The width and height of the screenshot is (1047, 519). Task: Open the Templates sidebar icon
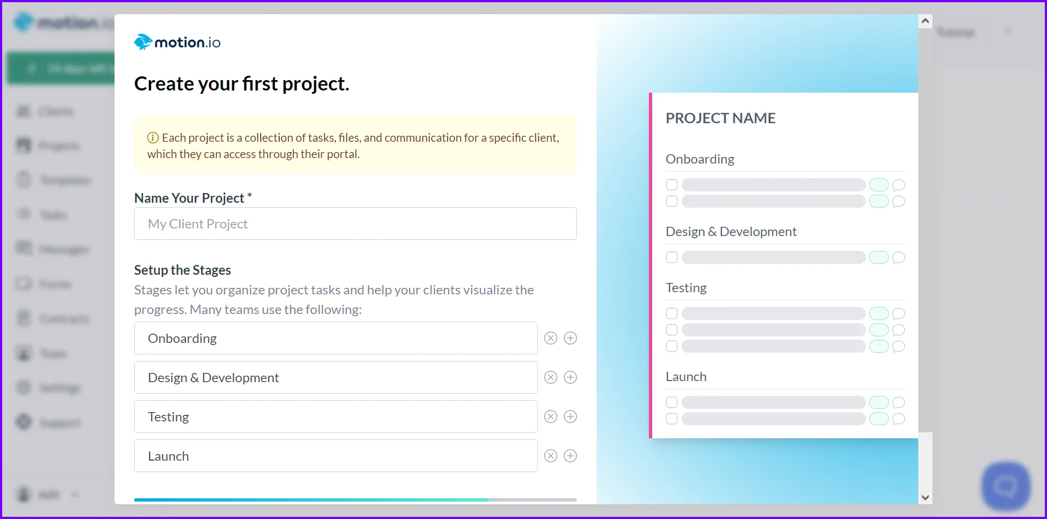click(x=24, y=180)
